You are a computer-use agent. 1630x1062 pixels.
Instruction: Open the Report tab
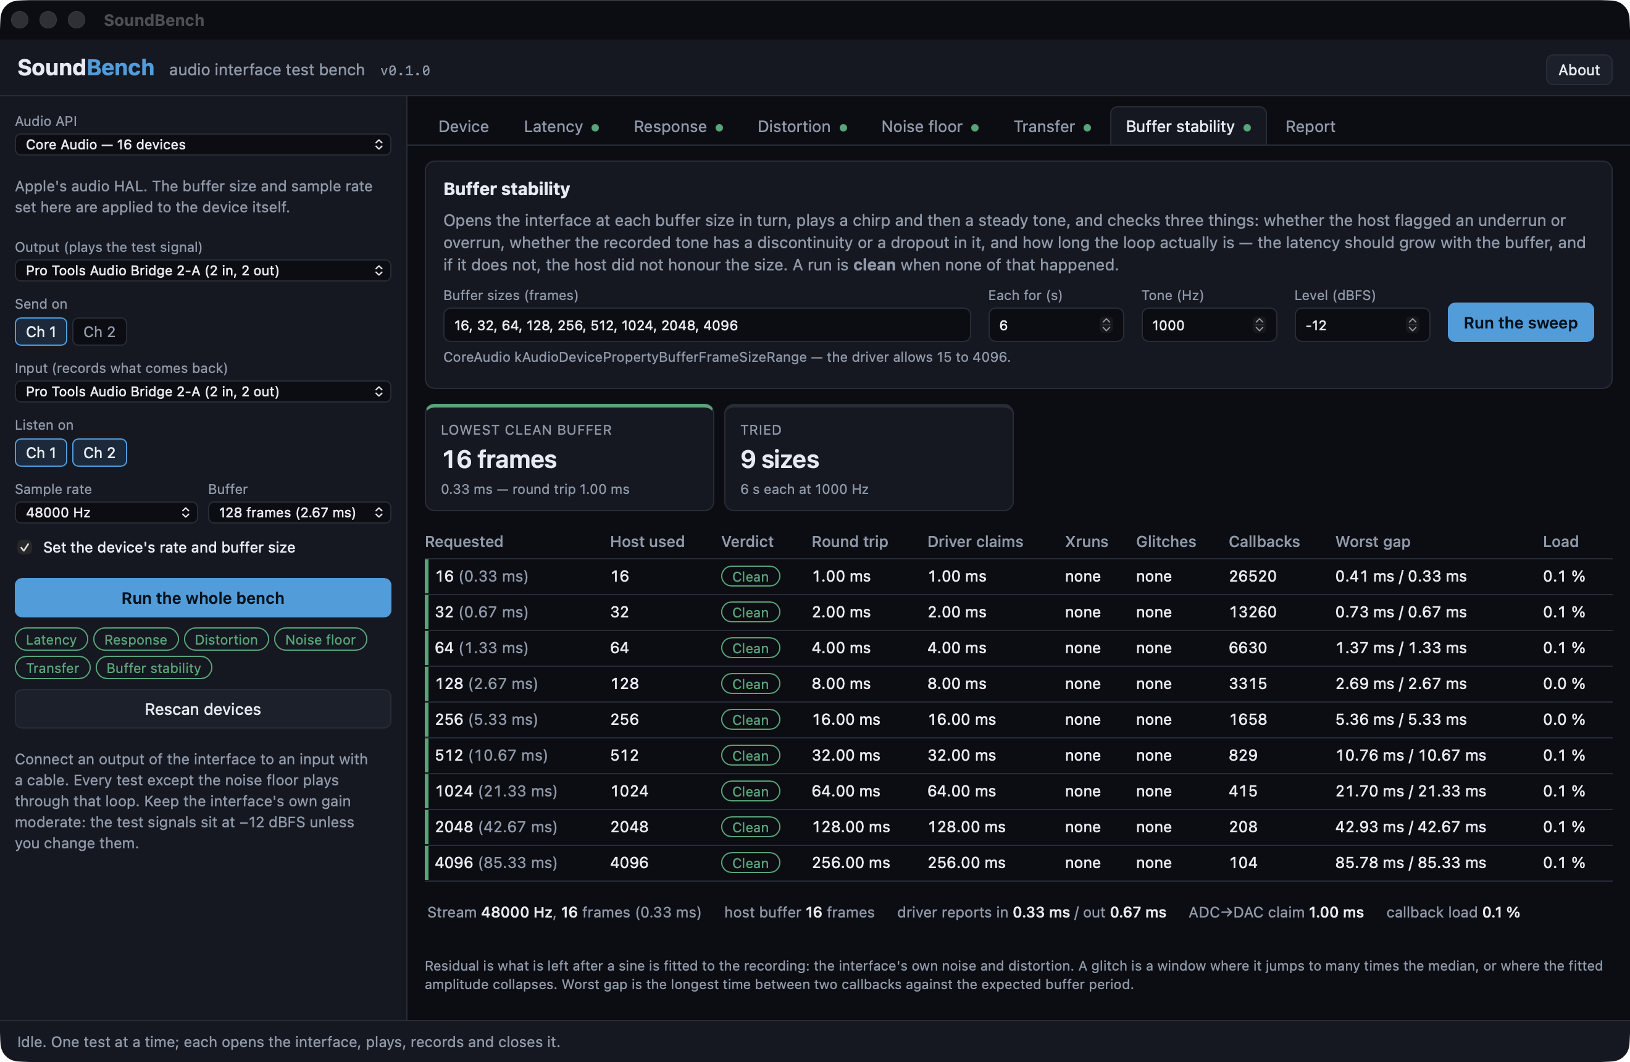coord(1310,127)
